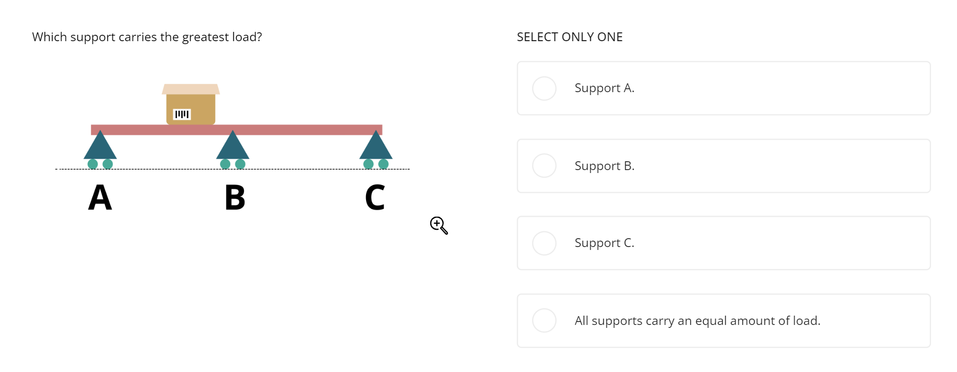Click the zoom magnifier icon

[x=438, y=225]
